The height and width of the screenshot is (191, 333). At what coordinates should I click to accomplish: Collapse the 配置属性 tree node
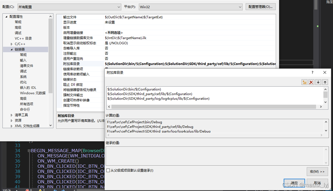coord(6,16)
